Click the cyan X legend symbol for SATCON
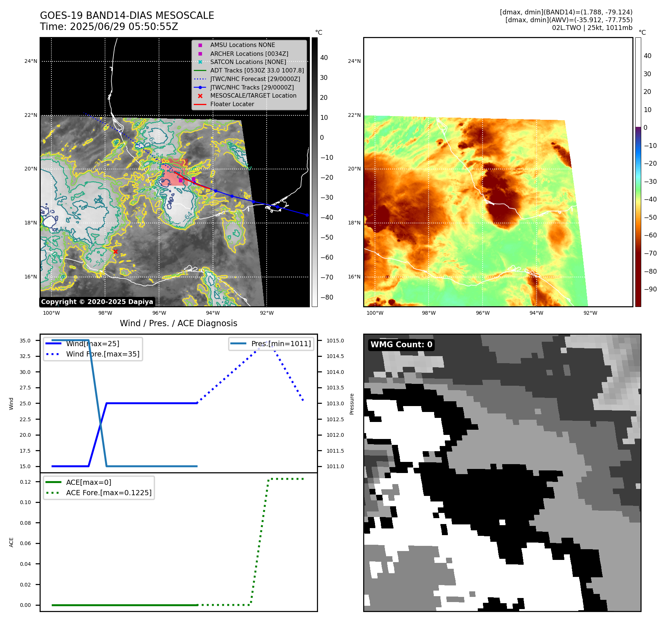Viewport: 666px width, 625px height. tap(200, 62)
